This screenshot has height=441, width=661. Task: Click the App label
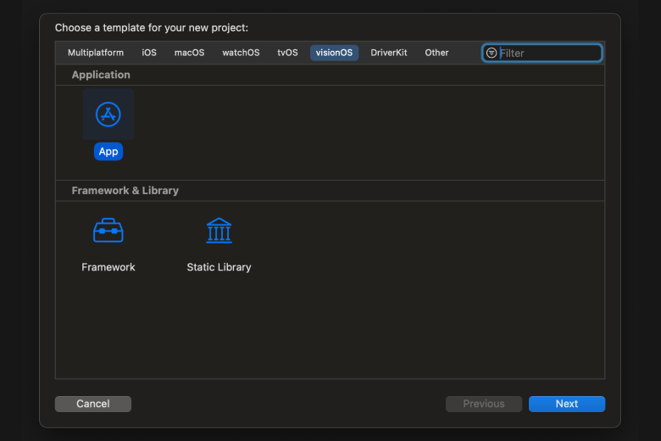[x=108, y=152]
